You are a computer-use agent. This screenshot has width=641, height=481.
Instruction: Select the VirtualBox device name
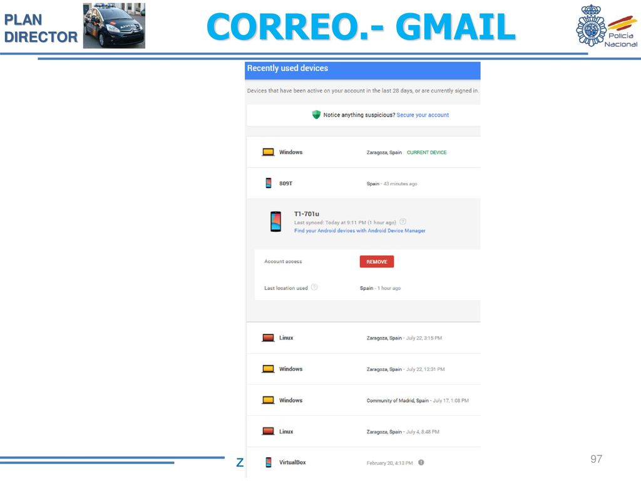point(292,462)
